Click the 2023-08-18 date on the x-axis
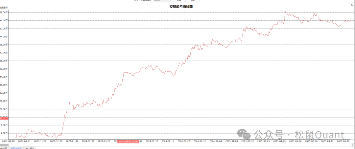355x149 pixels. point(8,141)
